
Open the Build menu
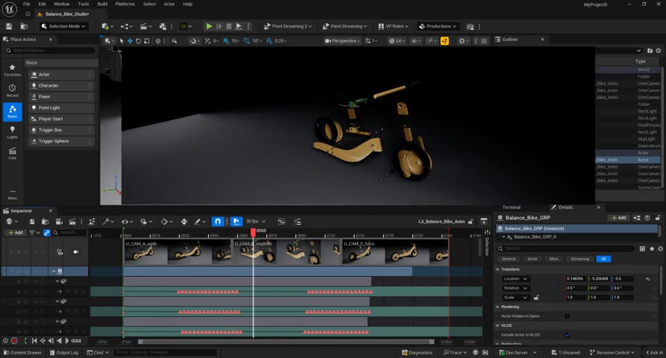(102, 4)
